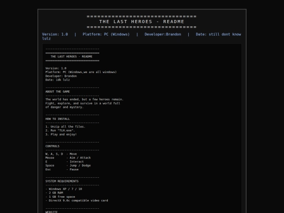Screen dimensions: 284x213
Task: Click 'Date: idk lulz' line
Action: (x=57, y=80)
